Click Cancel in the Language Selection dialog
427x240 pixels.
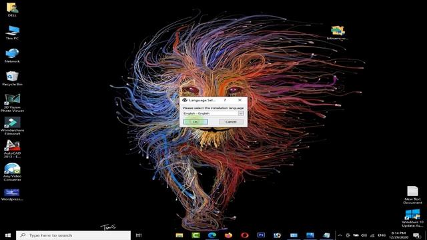[x=231, y=121]
